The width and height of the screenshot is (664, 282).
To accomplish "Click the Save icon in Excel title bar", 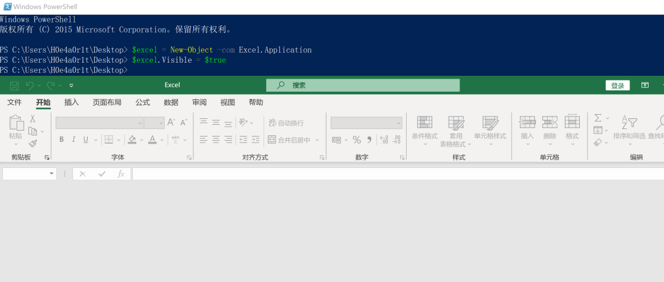I will point(14,85).
